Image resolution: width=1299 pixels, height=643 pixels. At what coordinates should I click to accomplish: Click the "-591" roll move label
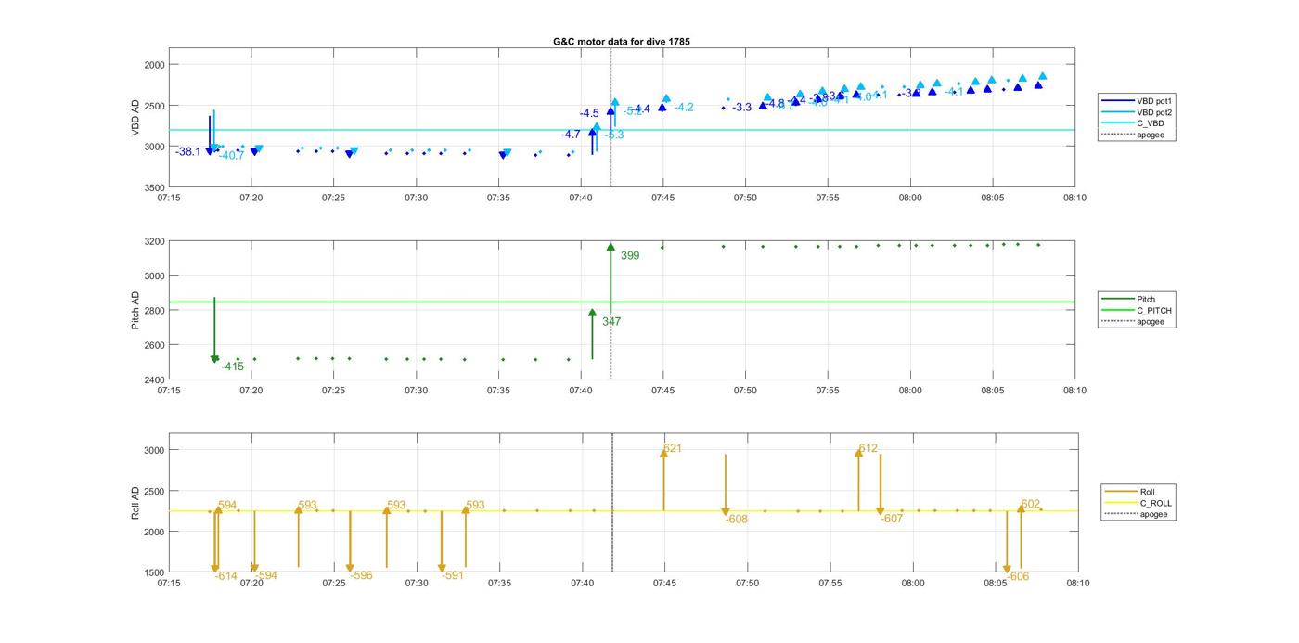453,575
